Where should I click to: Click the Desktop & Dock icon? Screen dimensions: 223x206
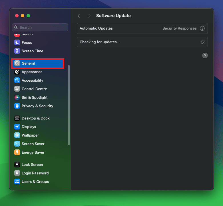17,118
